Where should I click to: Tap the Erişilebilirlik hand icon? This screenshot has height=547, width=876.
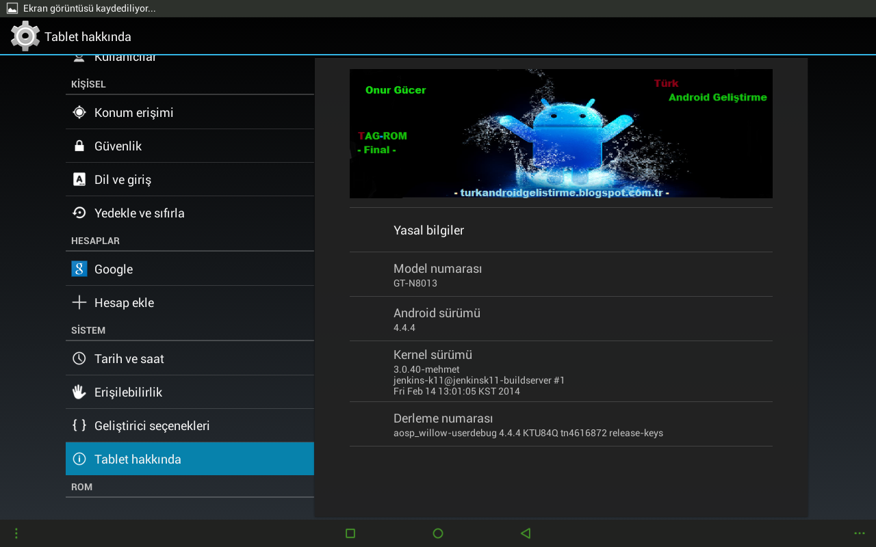[79, 392]
